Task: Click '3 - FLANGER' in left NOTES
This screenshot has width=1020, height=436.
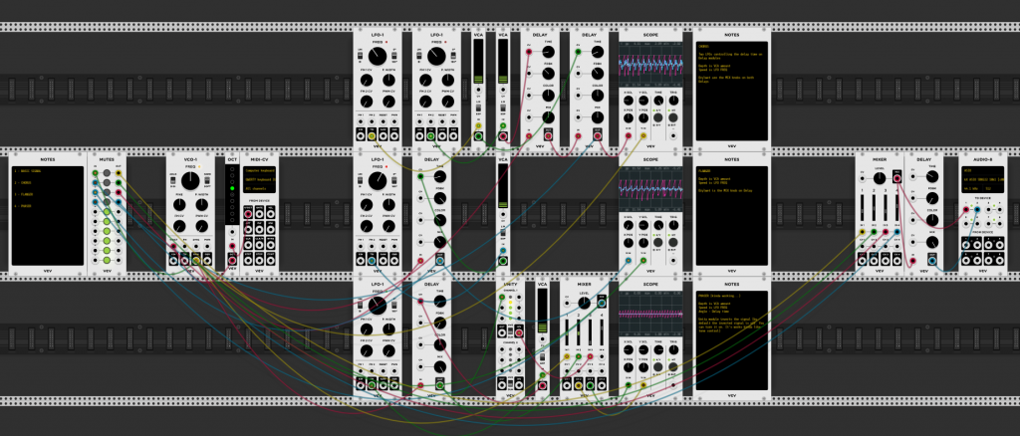Action: (x=24, y=194)
